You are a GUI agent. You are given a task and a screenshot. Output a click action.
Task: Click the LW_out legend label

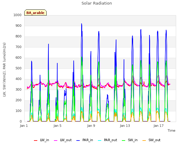point(66,140)
